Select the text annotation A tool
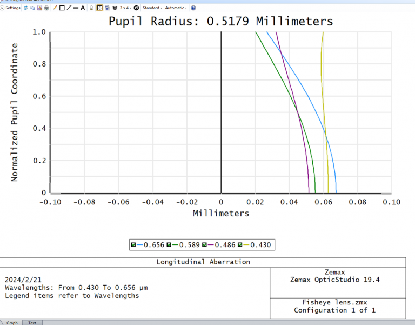 pyautogui.click(x=83, y=8)
